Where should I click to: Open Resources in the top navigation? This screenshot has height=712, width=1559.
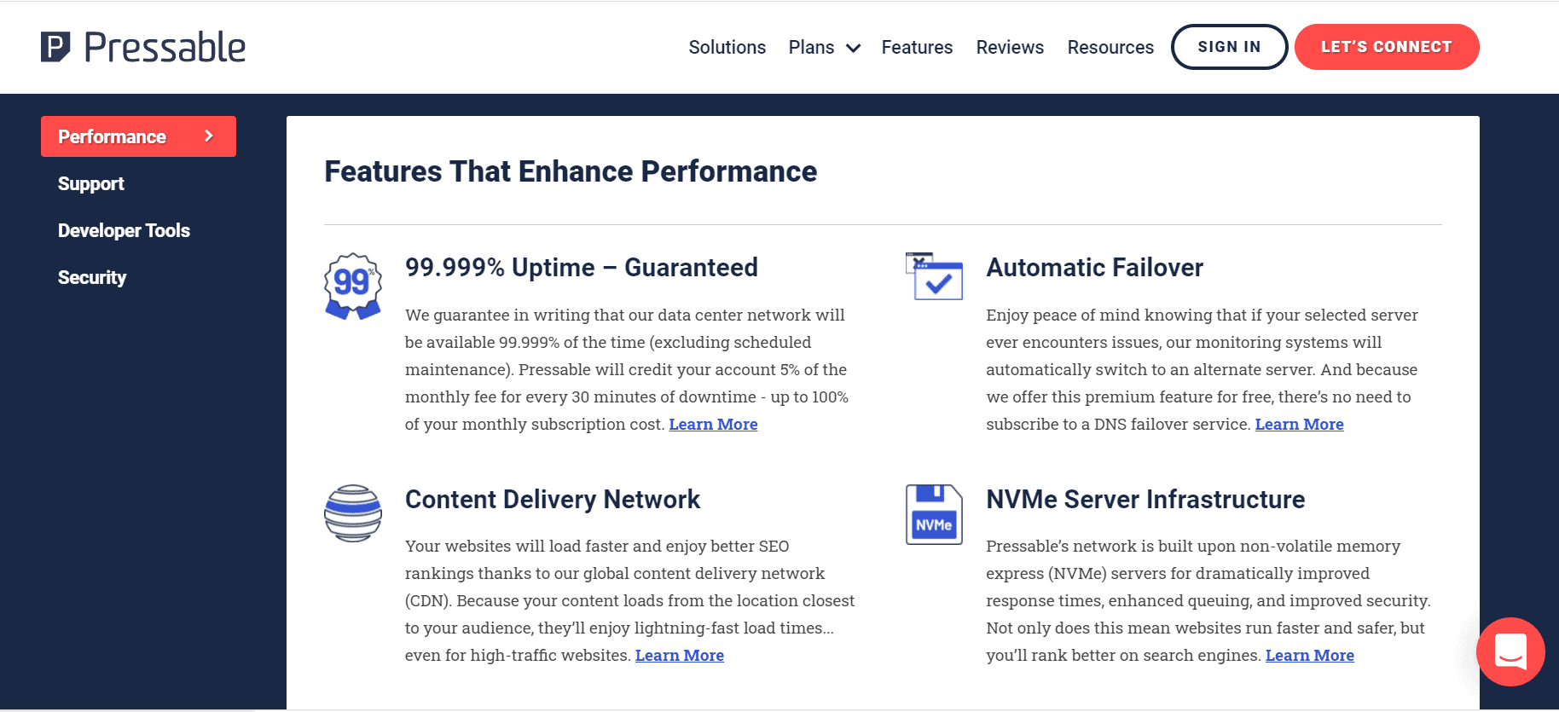tap(1110, 48)
